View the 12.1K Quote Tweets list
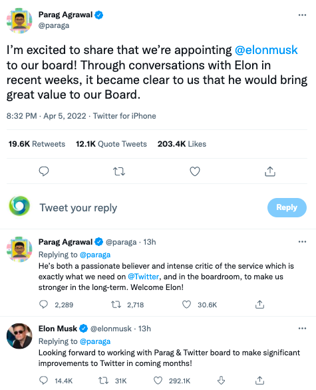Screen dimensions: 316x390 coord(111,144)
